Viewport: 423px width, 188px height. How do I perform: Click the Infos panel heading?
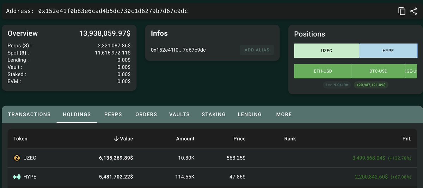(159, 34)
